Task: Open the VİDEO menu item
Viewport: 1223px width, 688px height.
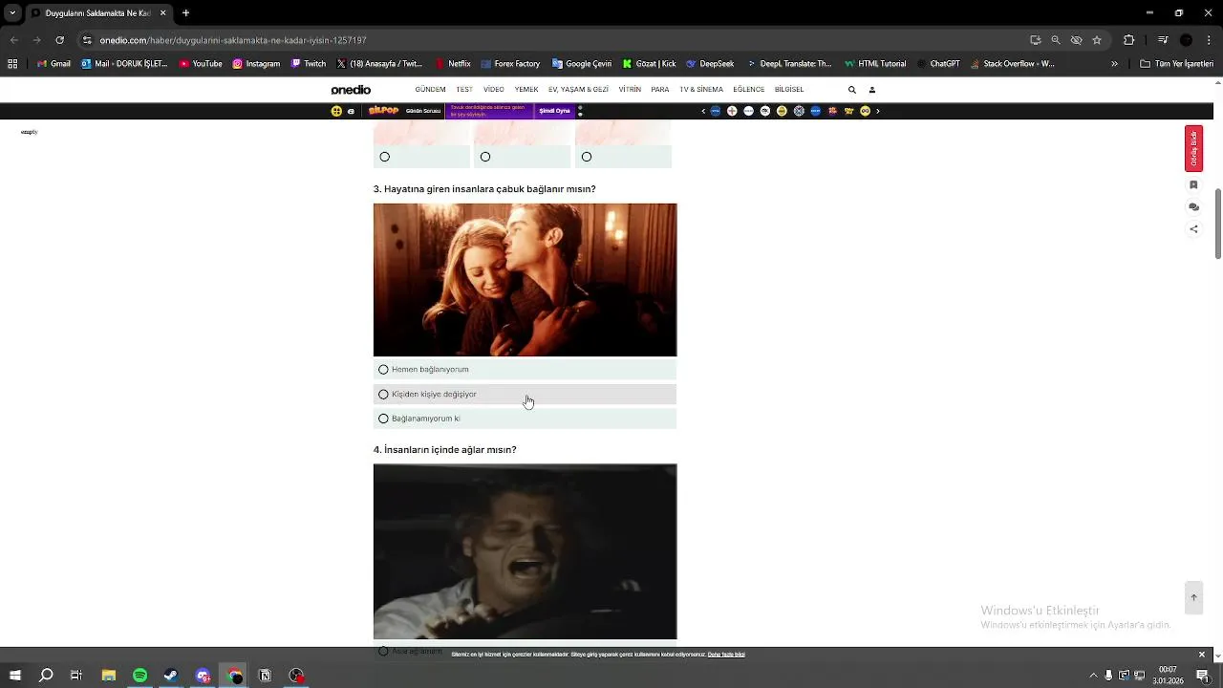Action: (494, 90)
